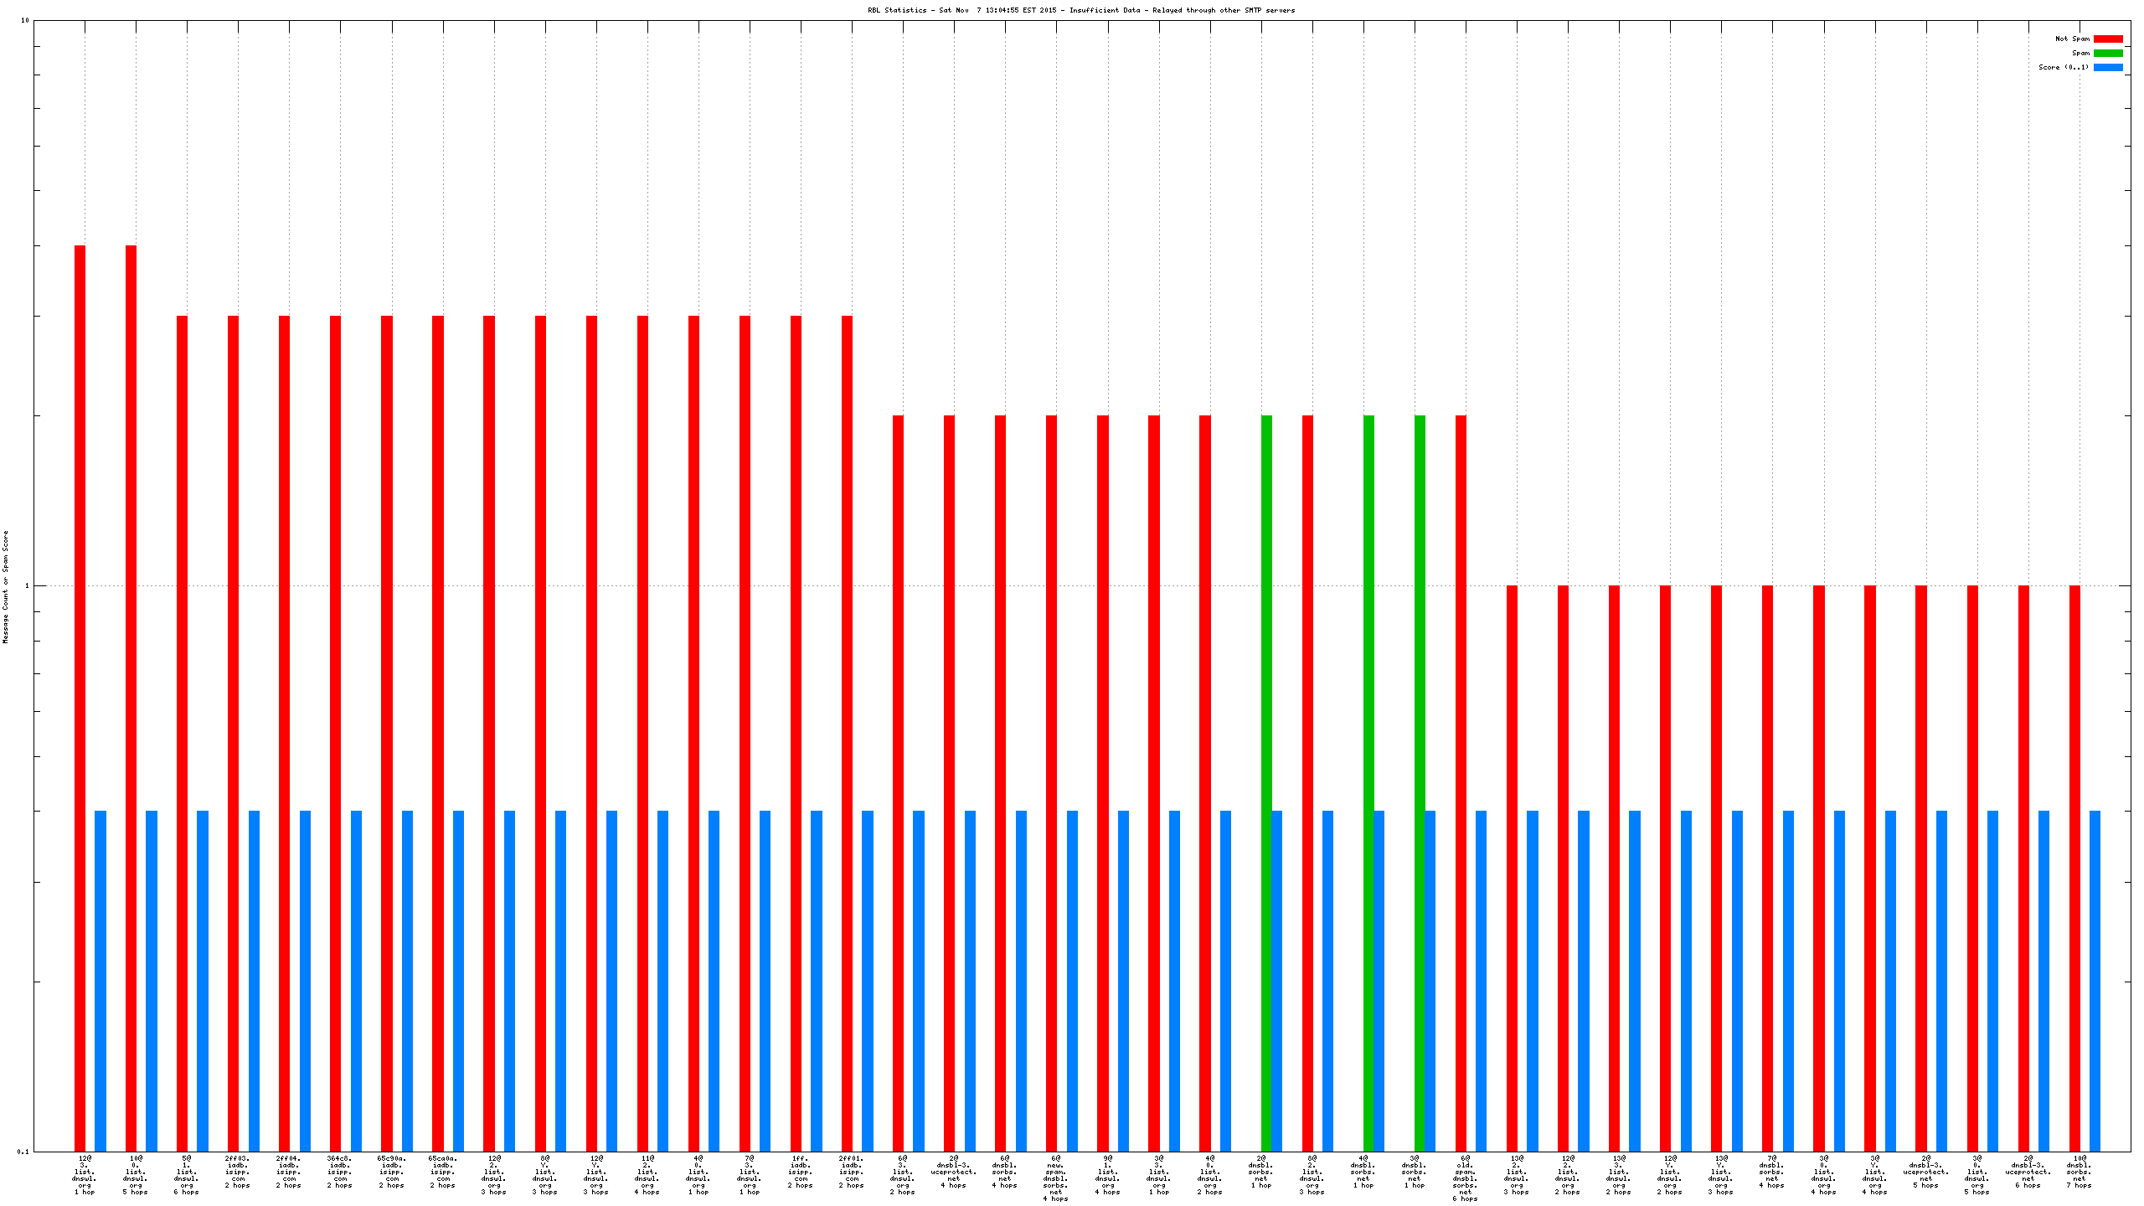Click the 2ff03.iadb.isipp.com x-axis label
Viewport: 2144px width, 1206px height.
click(x=238, y=1171)
